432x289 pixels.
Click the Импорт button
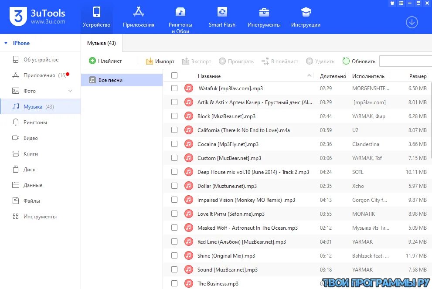(x=160, y=61)
